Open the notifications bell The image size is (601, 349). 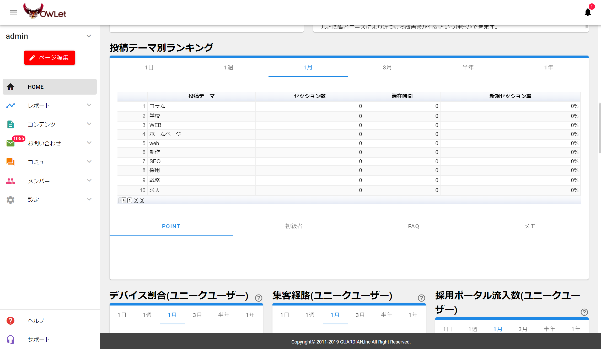pos(588,12)
